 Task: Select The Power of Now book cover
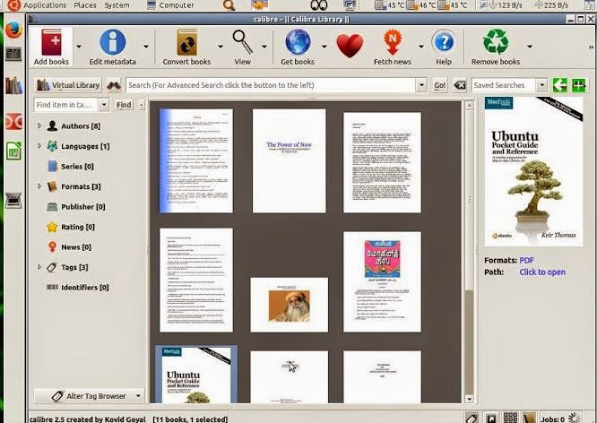[x=289, y=160]
